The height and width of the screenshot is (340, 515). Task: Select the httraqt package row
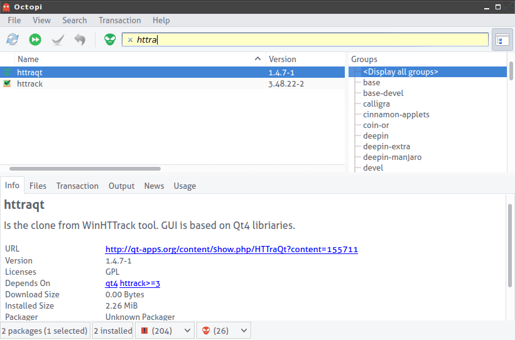point(173,72)
